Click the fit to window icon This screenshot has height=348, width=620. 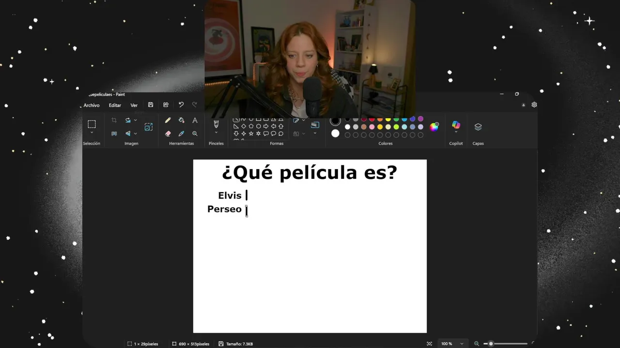pos(429,344)
